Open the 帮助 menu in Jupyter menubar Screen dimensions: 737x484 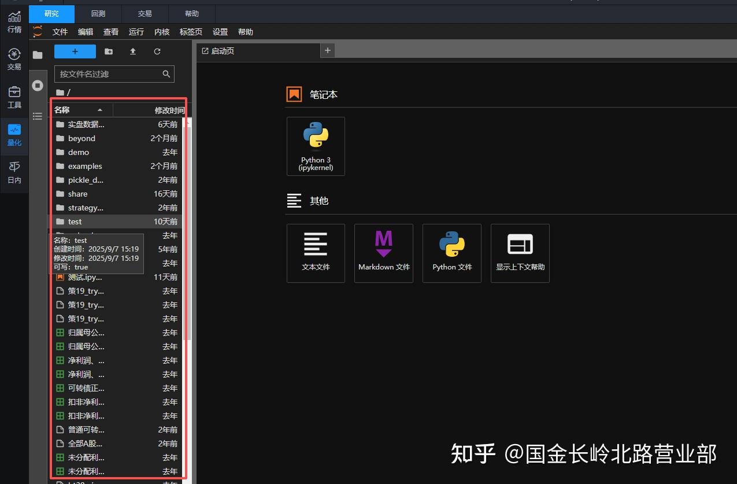tap(246, 32)
